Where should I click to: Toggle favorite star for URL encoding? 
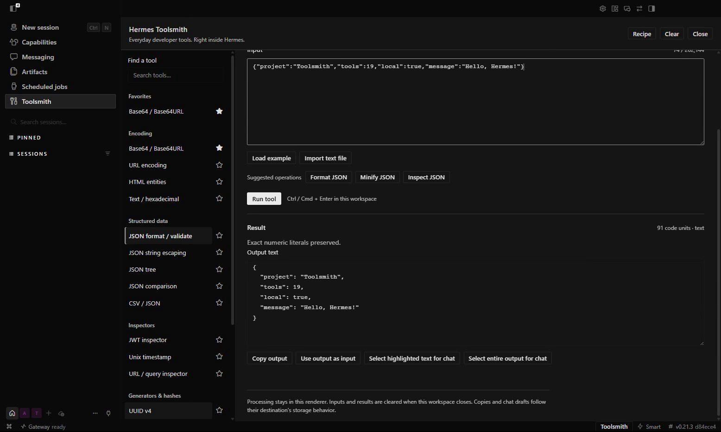click(220, 165)
